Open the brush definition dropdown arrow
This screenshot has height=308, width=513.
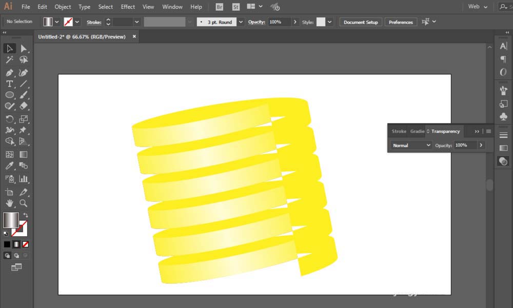click(241, 22)
